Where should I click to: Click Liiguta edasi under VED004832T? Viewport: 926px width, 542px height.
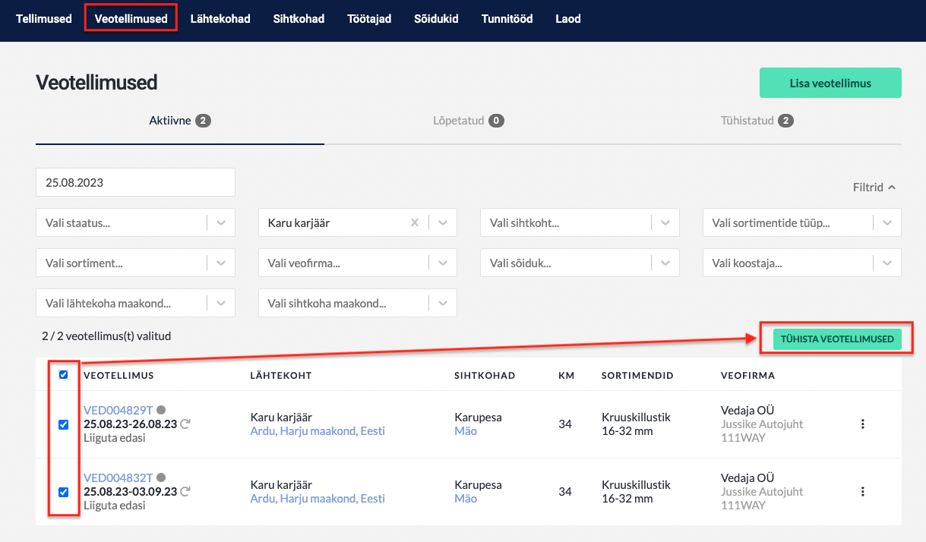[114, 506]
